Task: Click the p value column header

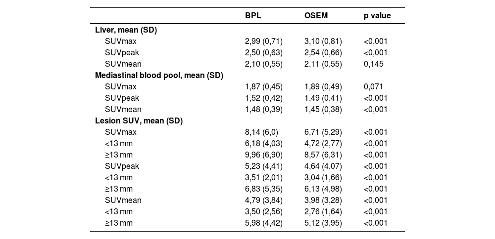Action: (377, 16)
